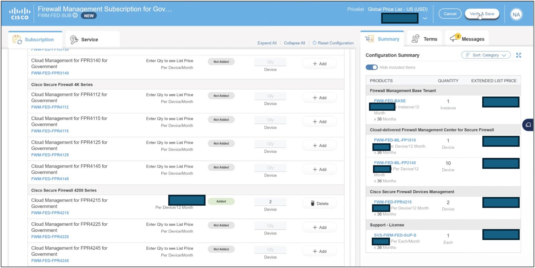Open FWM-FED-ML-FP1010 in Configuration Summary

pos(395,140)
